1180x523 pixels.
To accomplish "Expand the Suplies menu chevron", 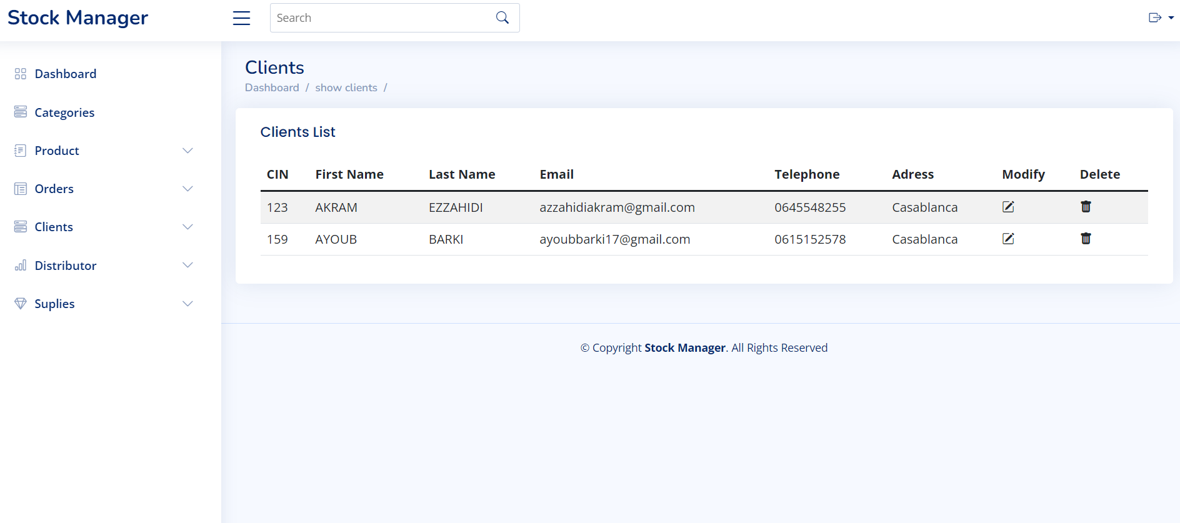I will 187,304.
